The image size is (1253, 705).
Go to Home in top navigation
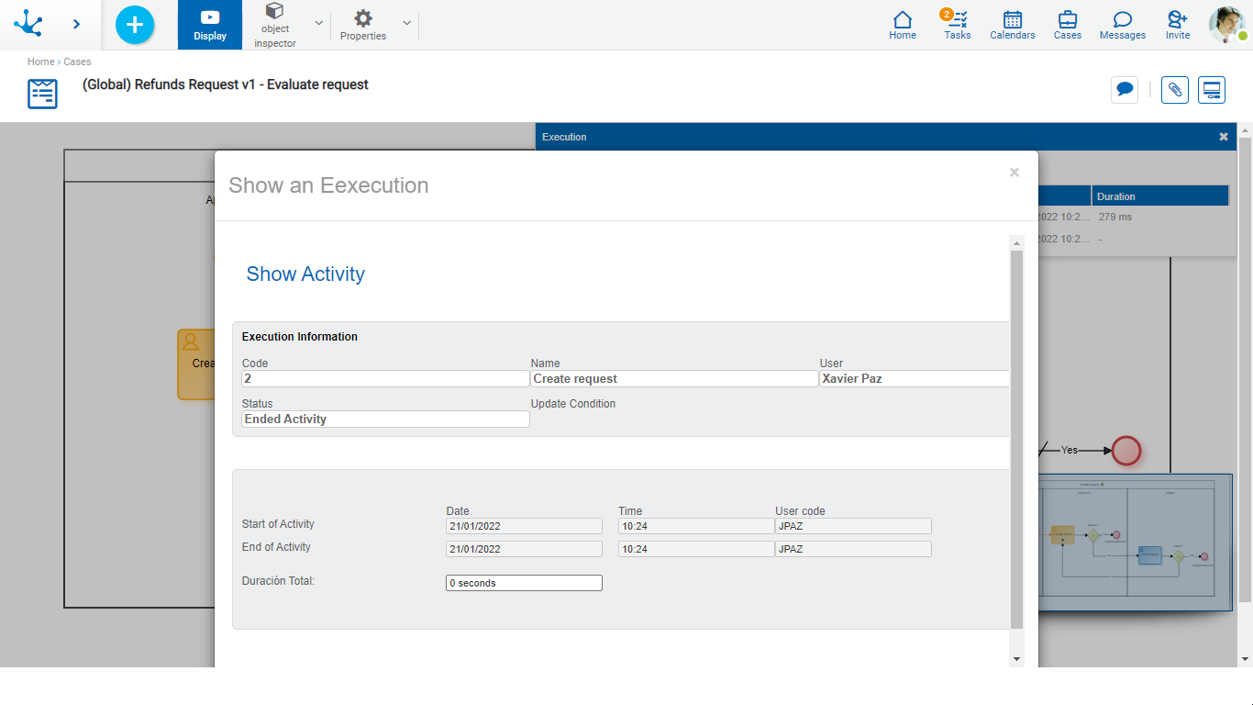(903, 25)
